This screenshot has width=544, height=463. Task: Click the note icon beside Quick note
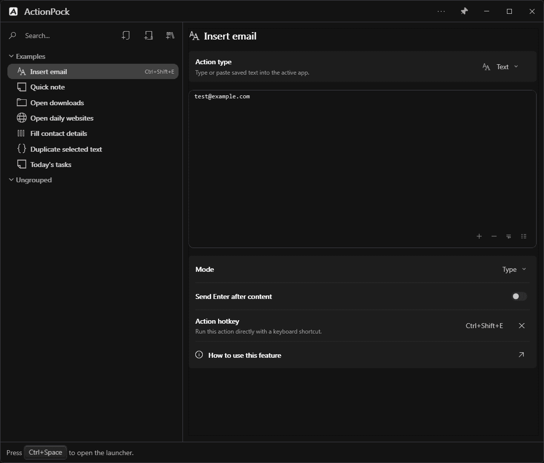[x=21, y=87]
